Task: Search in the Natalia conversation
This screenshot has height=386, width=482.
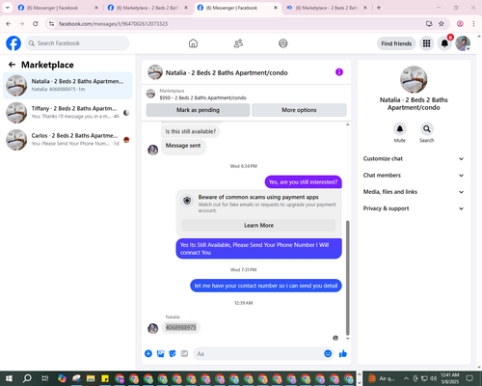Action: tap(427, 129)
